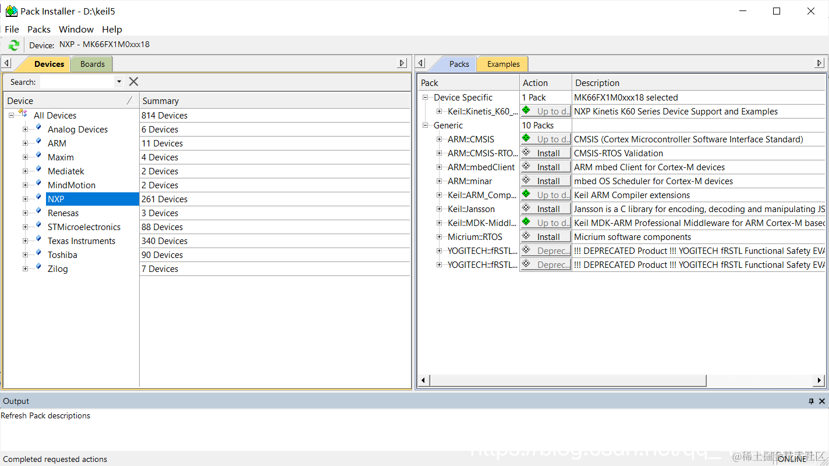Expand the ARM vendor node
The height and width of the screenshot is (466, 829).
pyautogui.click(x=25, y=144)
